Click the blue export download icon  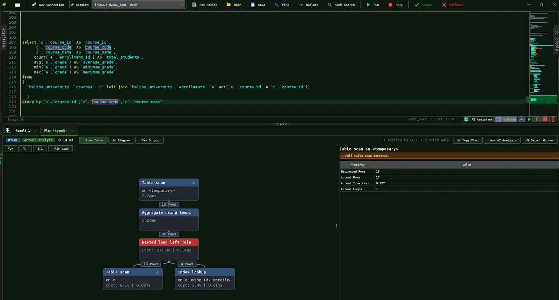coord(521,119)
